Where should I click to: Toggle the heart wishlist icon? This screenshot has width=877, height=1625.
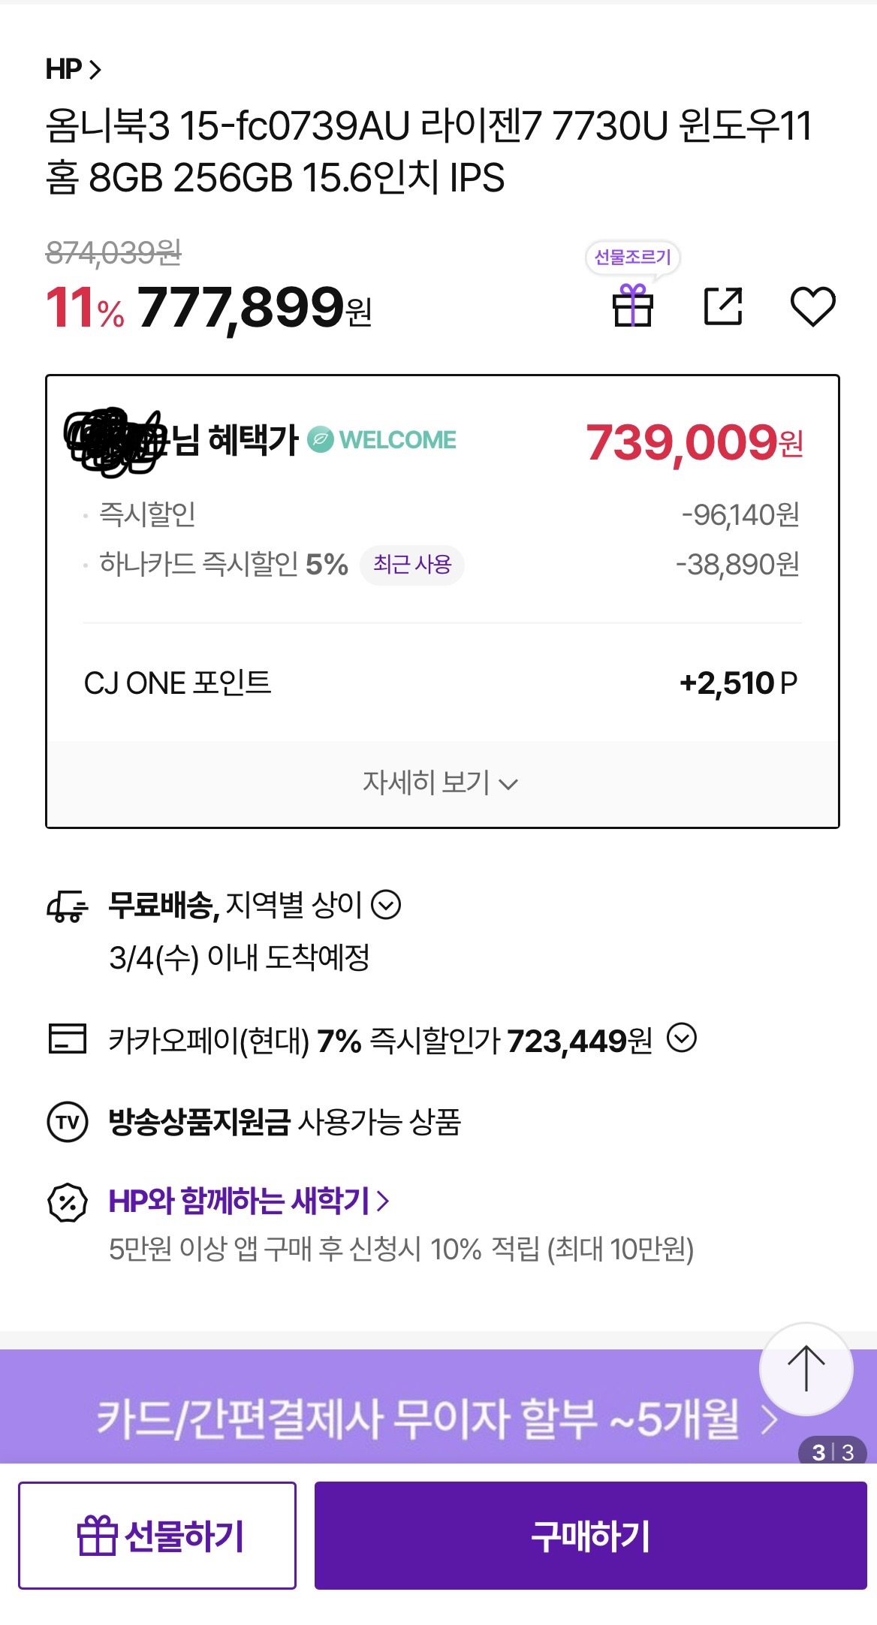(x=813, y=306)
